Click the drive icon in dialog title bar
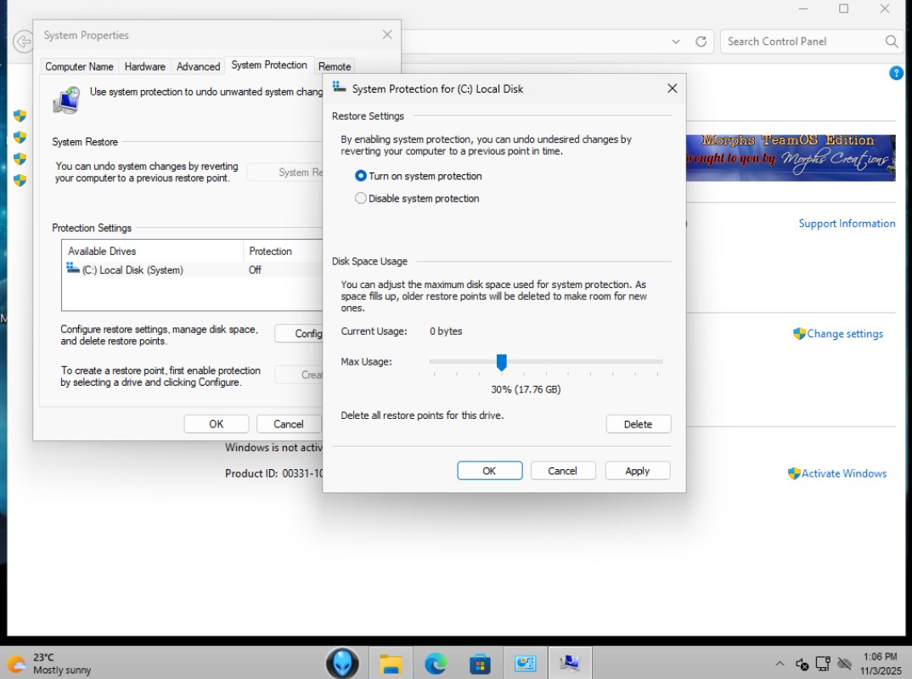 pyautogui.click(x=339, y=88)
